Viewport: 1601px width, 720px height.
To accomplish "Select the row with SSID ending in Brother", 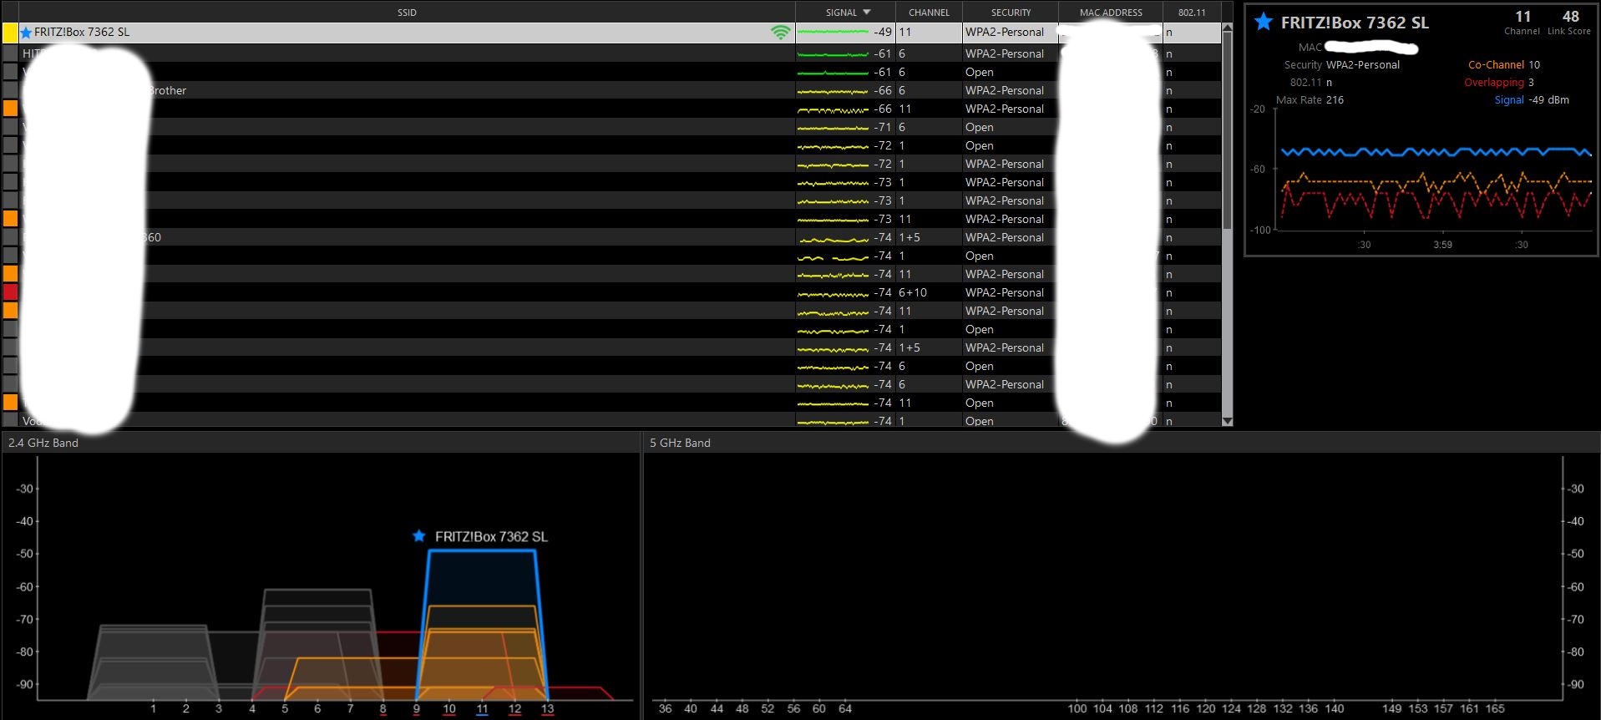I will [x=611, y=90].
